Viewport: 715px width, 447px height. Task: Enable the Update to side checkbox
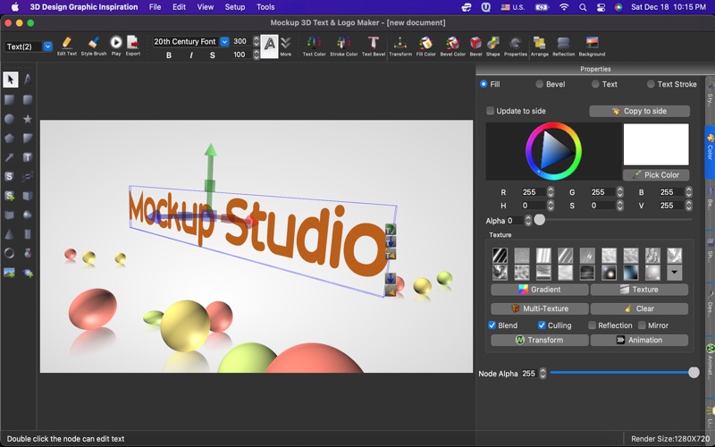click(x=490, y=111)
